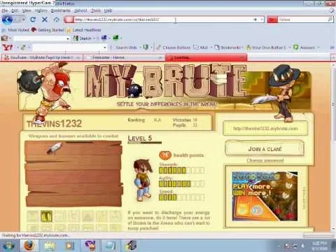Expand the Yahoo search field dropdown arrow
The height and width of the screenshot is (252, 336).
105,48
